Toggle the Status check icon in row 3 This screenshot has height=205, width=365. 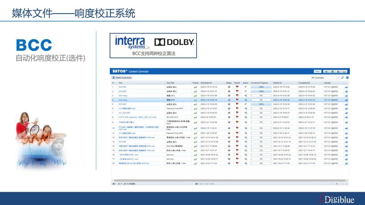click(x=229, y=96)
